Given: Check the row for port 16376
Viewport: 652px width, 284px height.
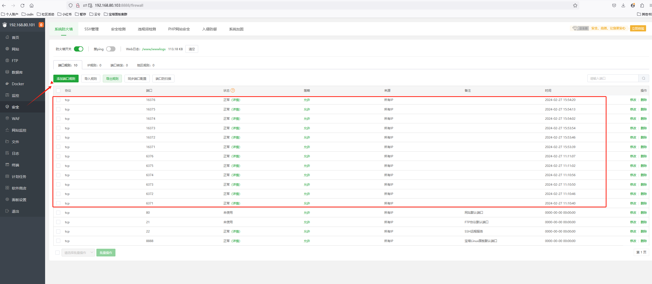Looking at the screenshot, I should coord(58,100).
